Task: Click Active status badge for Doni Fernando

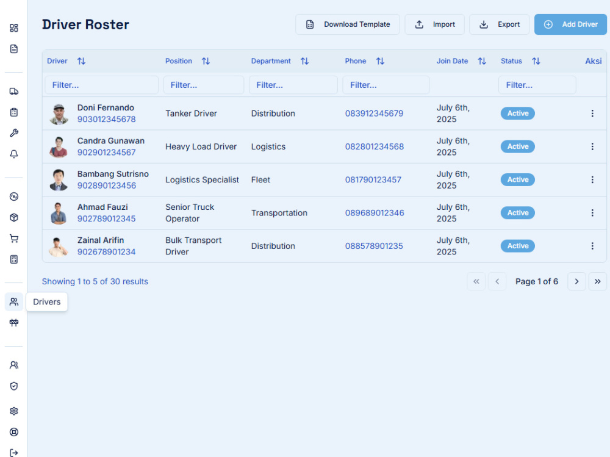Action: [x=517, y=113]
